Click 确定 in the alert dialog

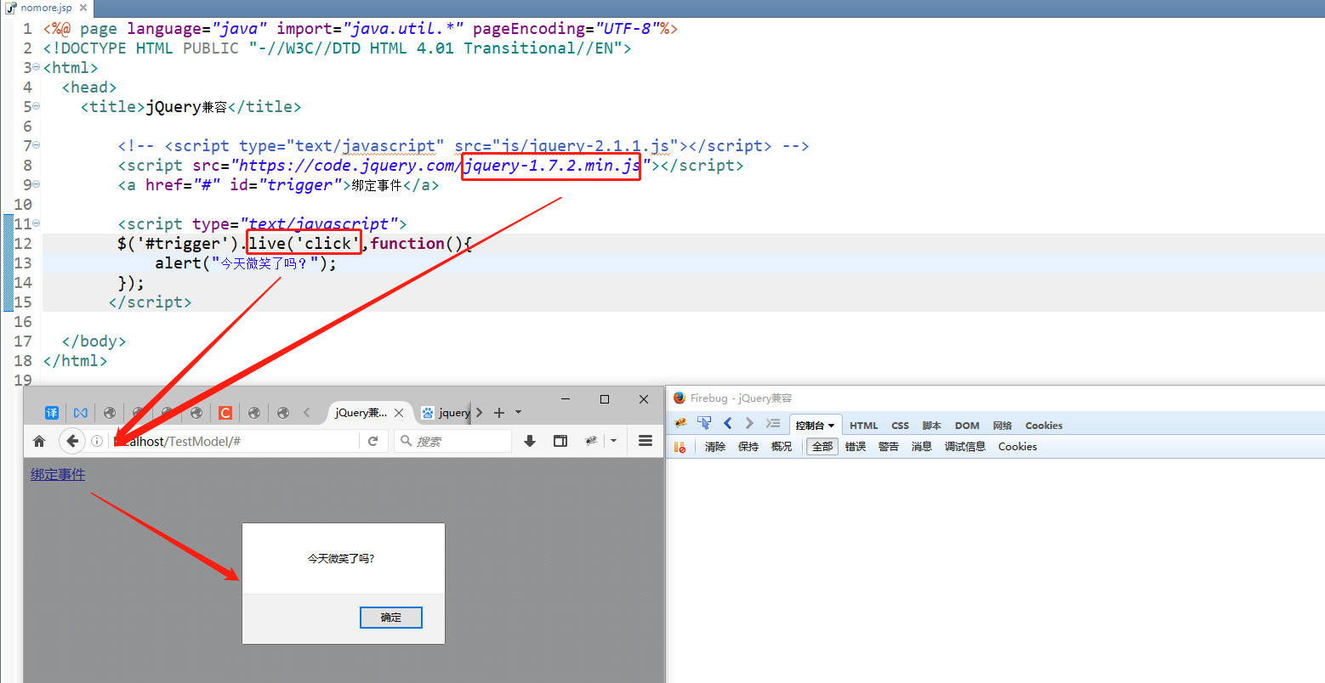[x=391, y=618]
